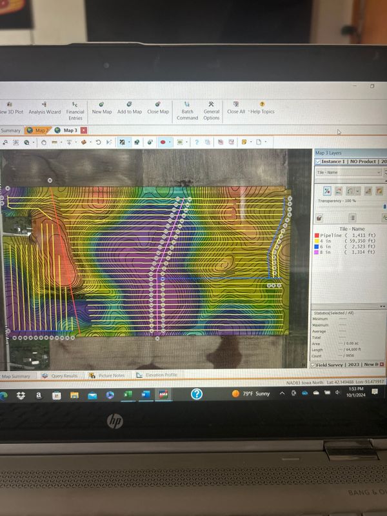387x516 pixels.
Task: Open Help Topics
Action: [x=262, y=108]
